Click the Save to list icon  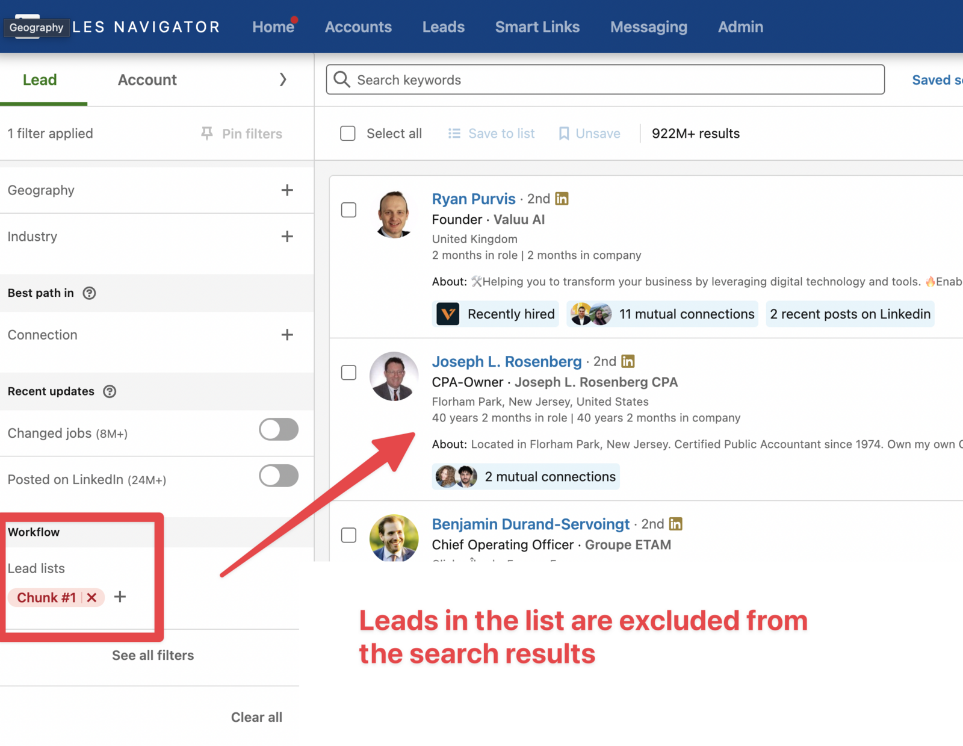[x=454, y=134]
